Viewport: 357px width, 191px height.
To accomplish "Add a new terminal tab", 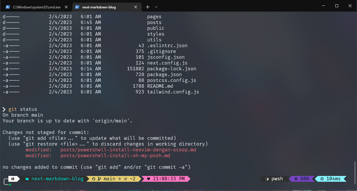I will [147, 7].
